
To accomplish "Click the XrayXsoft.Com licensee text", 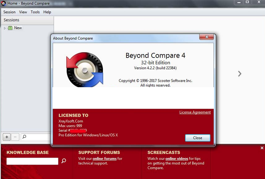I will coord(71,121).
